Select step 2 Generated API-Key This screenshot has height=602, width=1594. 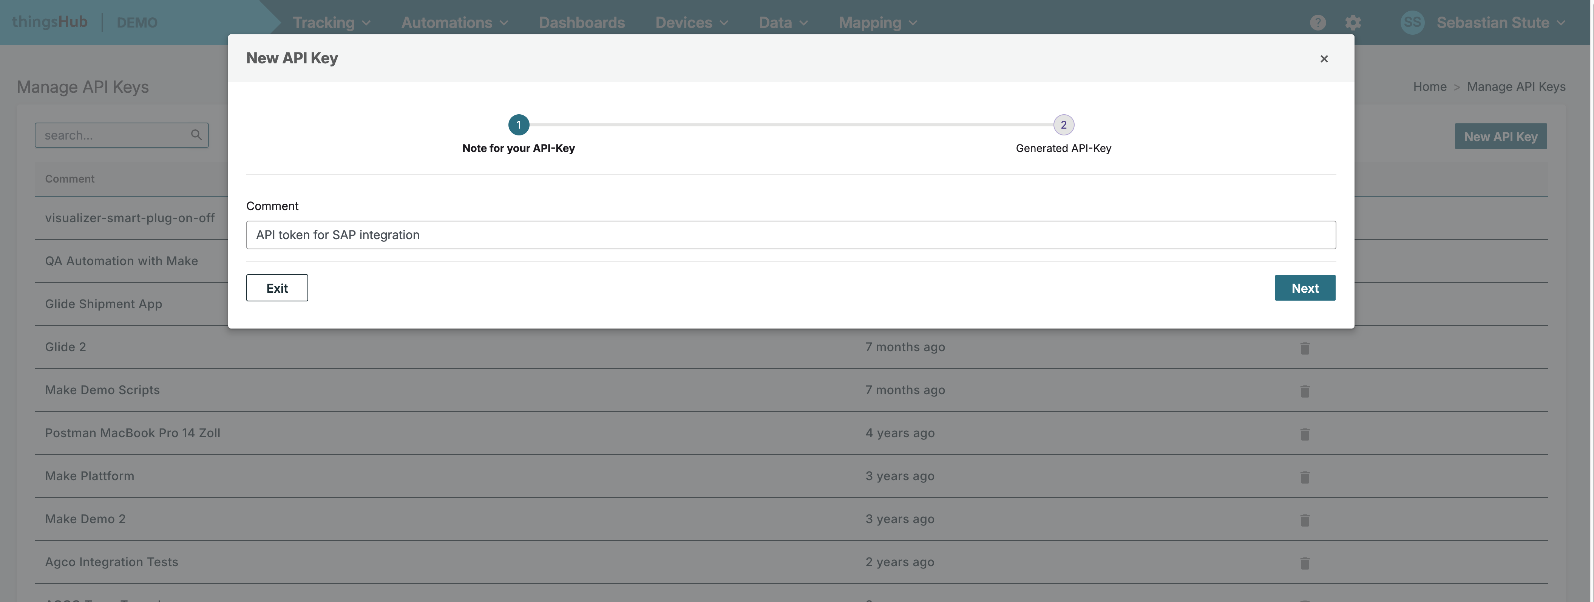point(1063,125)
